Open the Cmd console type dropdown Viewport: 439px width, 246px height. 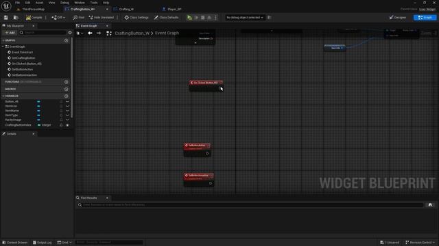pyautogui.click(x=64, y=243)
